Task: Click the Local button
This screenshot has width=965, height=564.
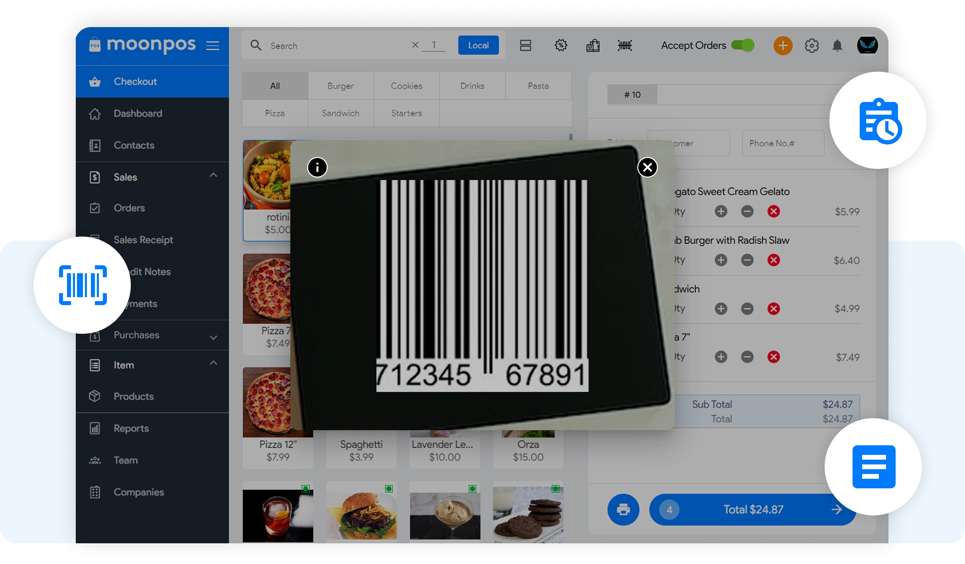Action: [x=478, y=45]
